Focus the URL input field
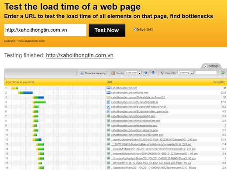227x170 pixels. click(45, 30)
